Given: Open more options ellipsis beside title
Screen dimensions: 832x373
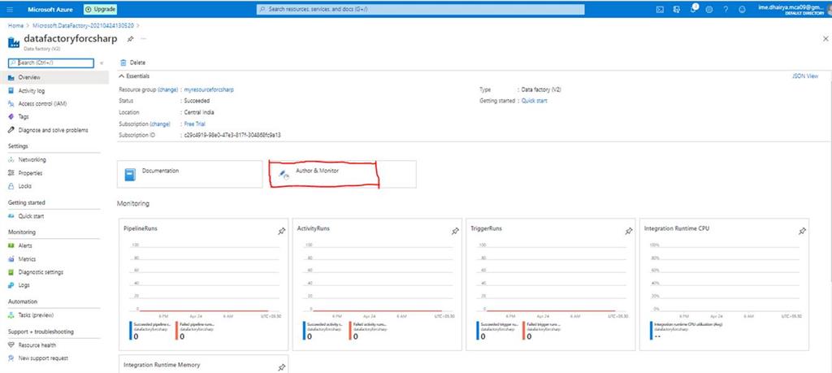Looking at the screenshot, I should pos(143,39).
